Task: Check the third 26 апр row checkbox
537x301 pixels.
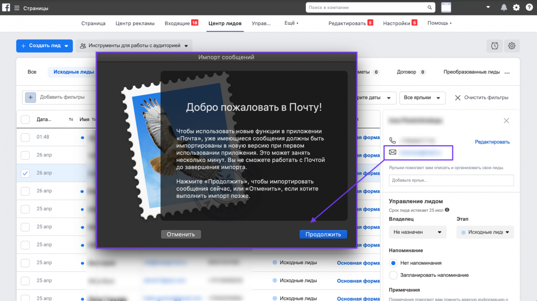Action: 25,191
